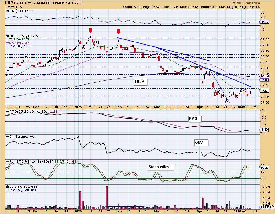Click the On Balance Vol panel label

(22, 136)
